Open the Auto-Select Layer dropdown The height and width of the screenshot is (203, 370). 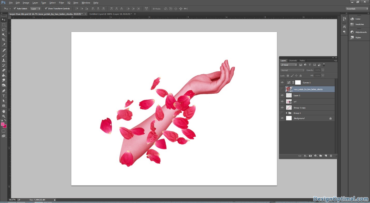pyautogui.click(x=35, y=8)
